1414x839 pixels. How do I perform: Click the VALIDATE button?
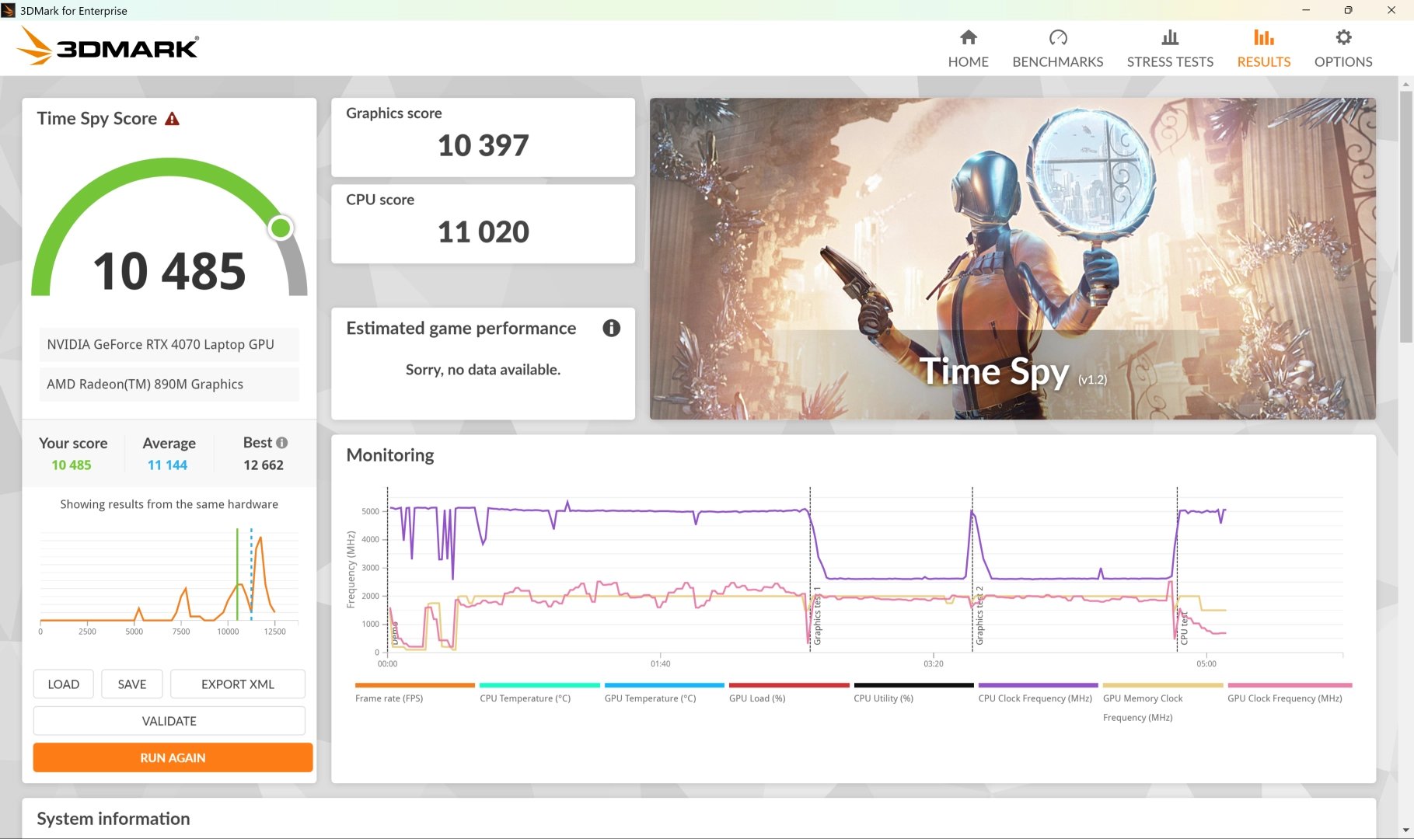click(x=169, y=720)
